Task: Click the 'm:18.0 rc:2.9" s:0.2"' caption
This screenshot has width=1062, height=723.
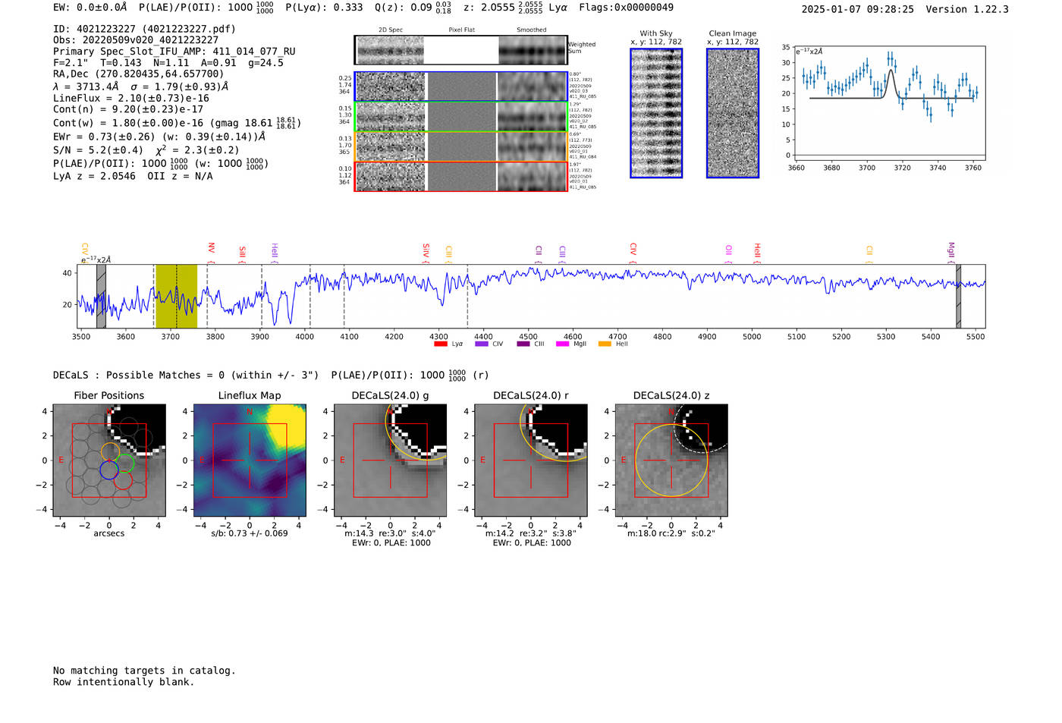Action: 671,533
